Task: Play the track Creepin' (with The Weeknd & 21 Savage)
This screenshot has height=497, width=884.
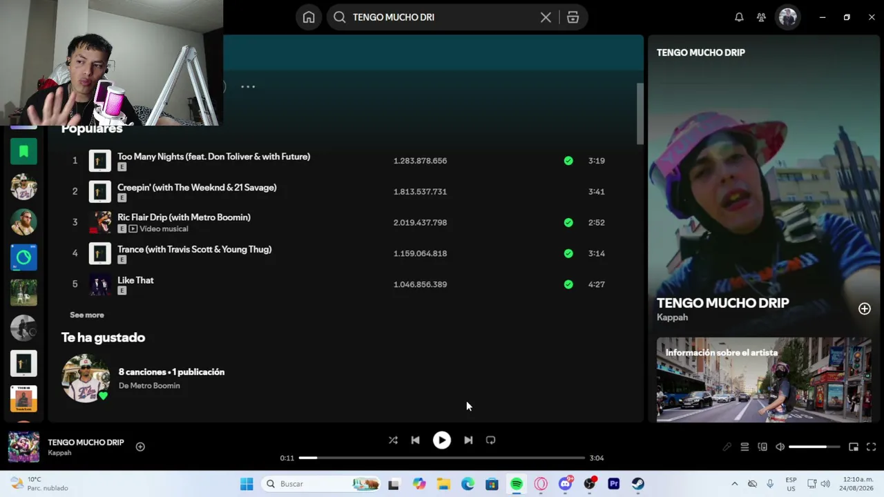Action: (x=197, y=187)
